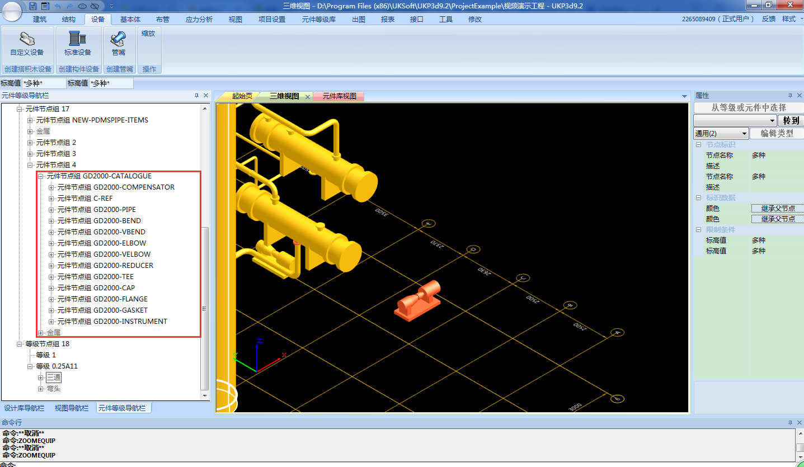
Task: Click the crossed-out eye hide icon
Action: pos(95,6)
